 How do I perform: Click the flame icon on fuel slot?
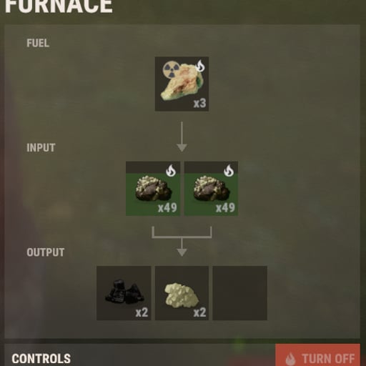coord(200,66)
